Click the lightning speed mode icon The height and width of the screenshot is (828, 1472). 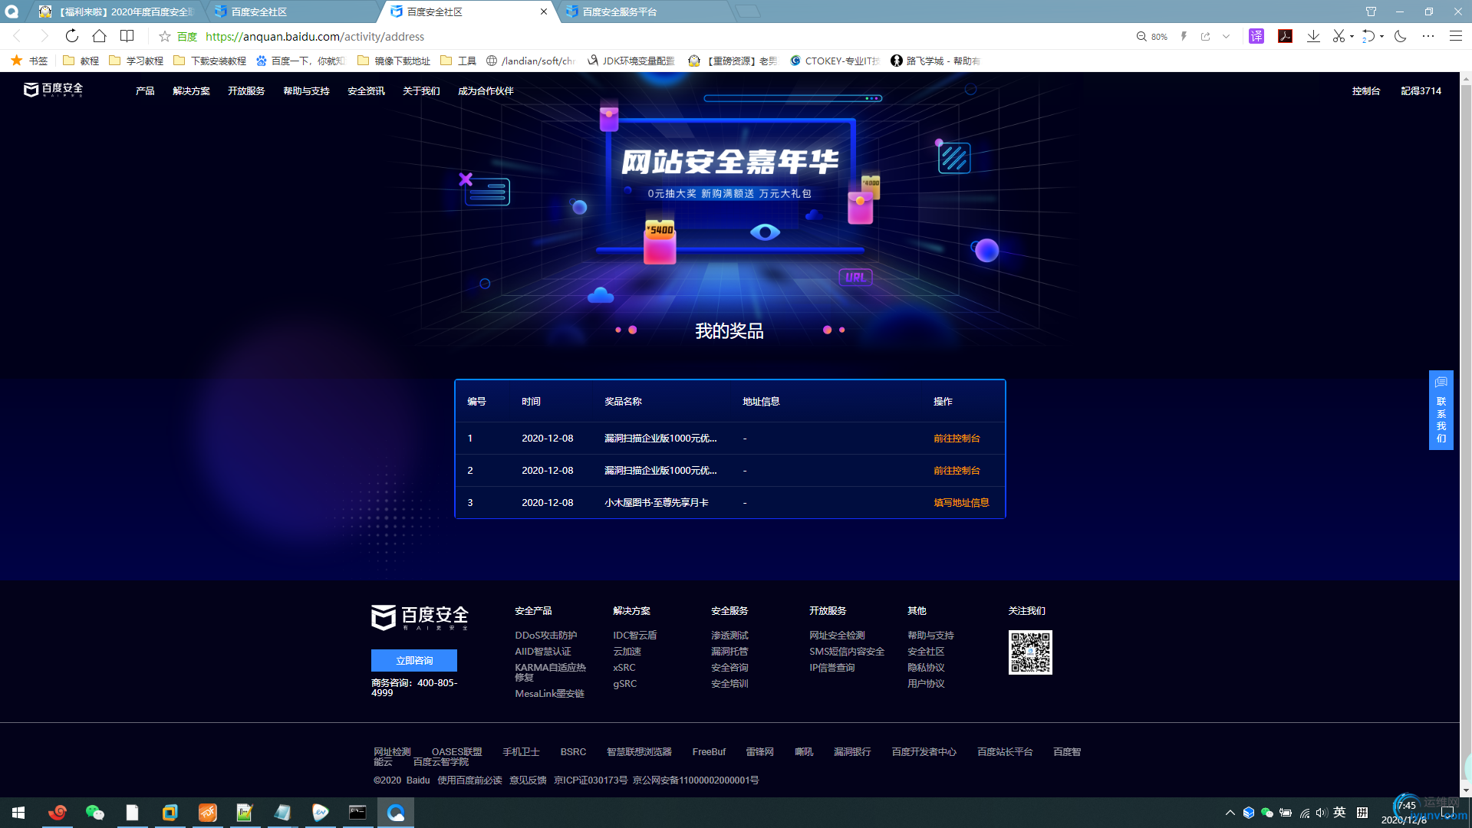coord(1184,36)
